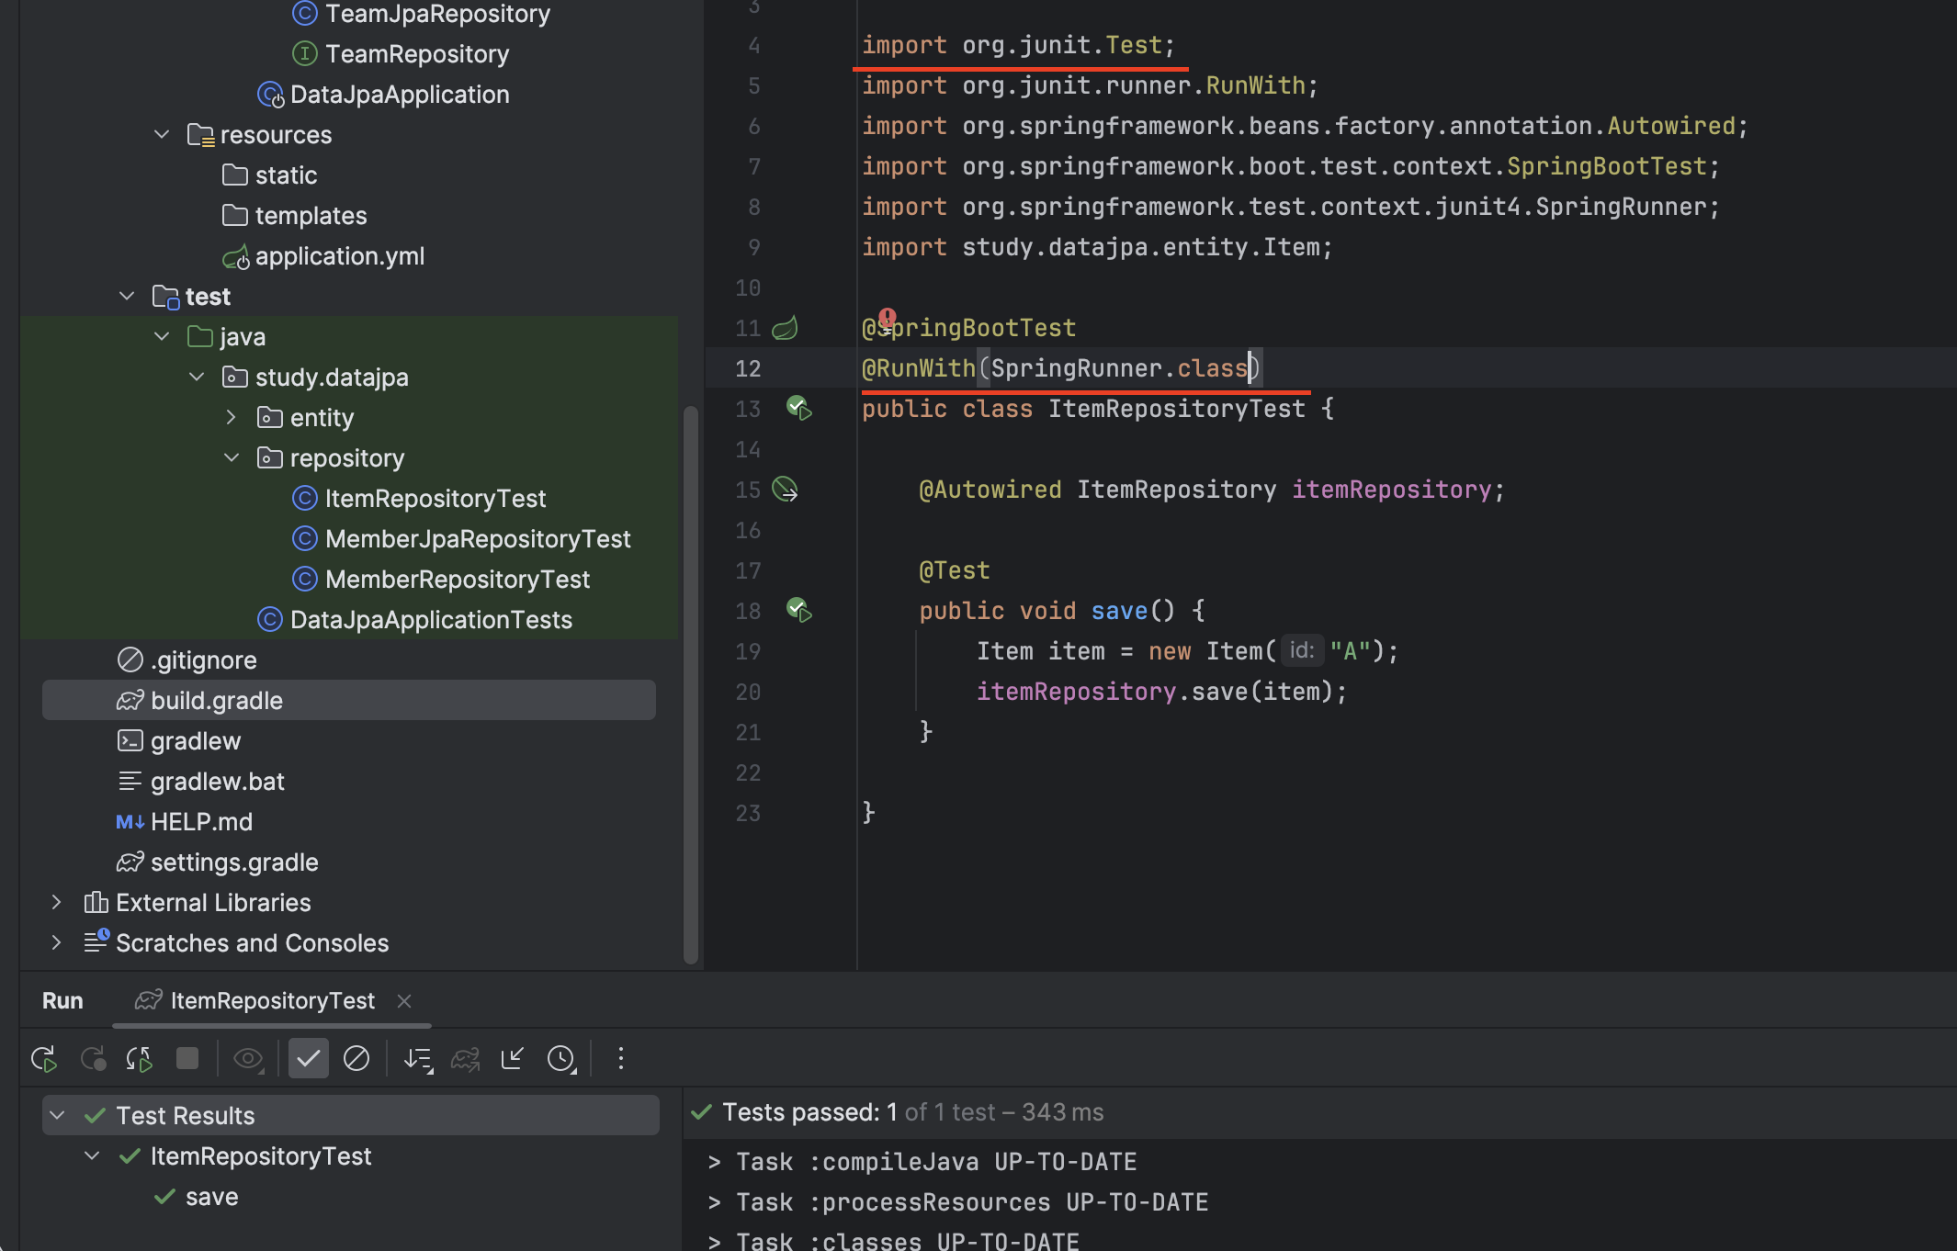Open the more options vertical dots
Viewport: 1957px width, 1251px height.
pyautogui.click(x=621, y=1059)
